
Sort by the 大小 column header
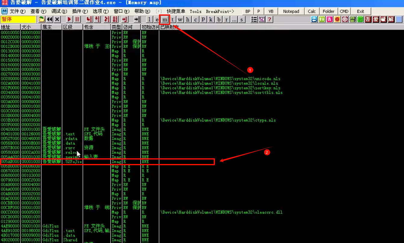pos(31,27)
